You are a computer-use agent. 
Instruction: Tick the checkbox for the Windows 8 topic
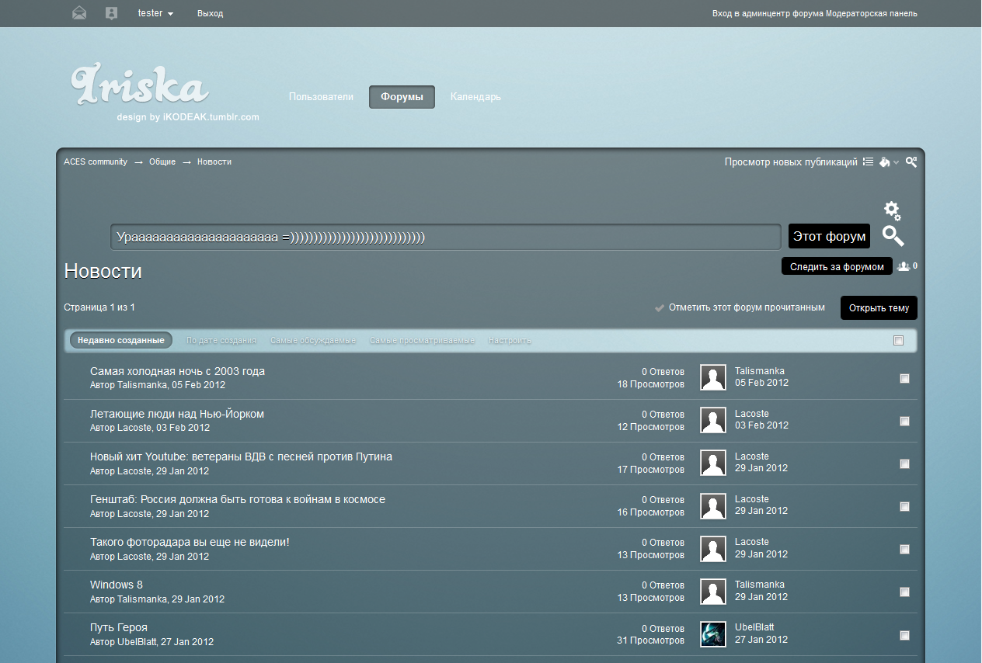(x=904, y=592)
